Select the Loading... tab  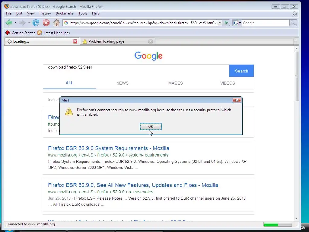pyautogui.click(x=42, y=41)
